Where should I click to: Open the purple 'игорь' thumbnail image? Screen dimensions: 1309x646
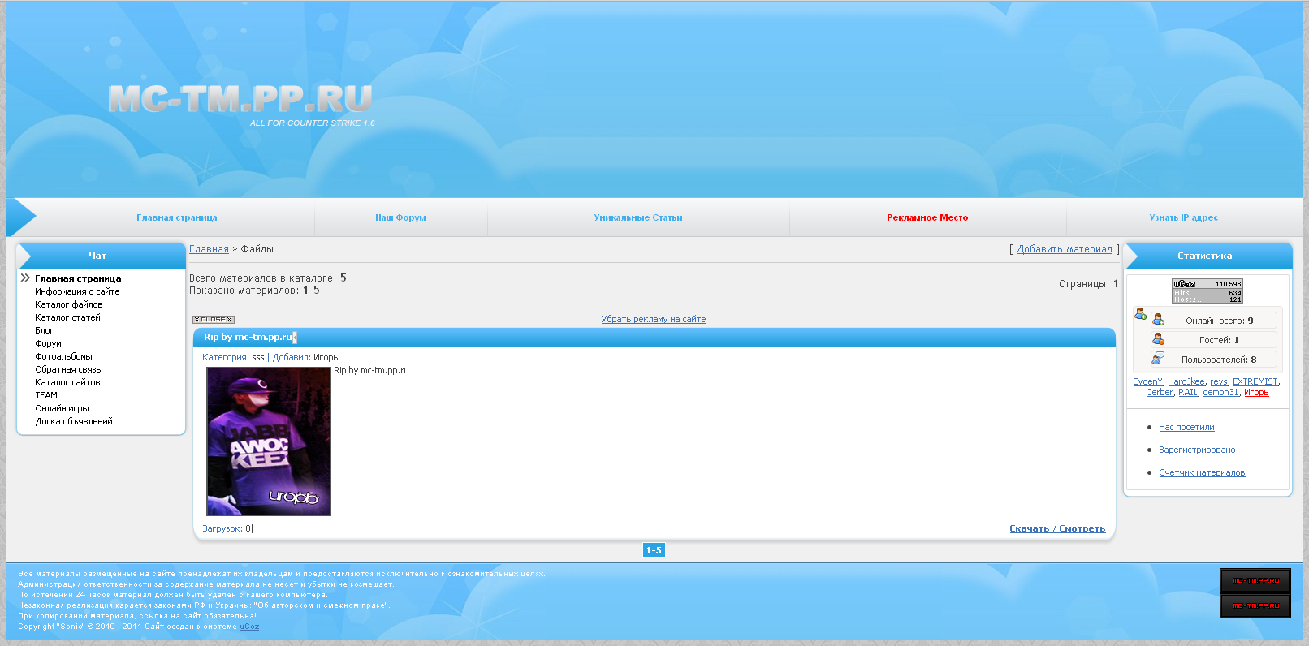click(x=269, y=441)
